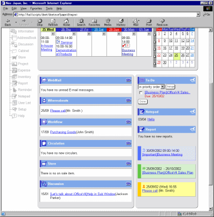
Task: Open the History toolbar icon
Action: pos(121,22)
